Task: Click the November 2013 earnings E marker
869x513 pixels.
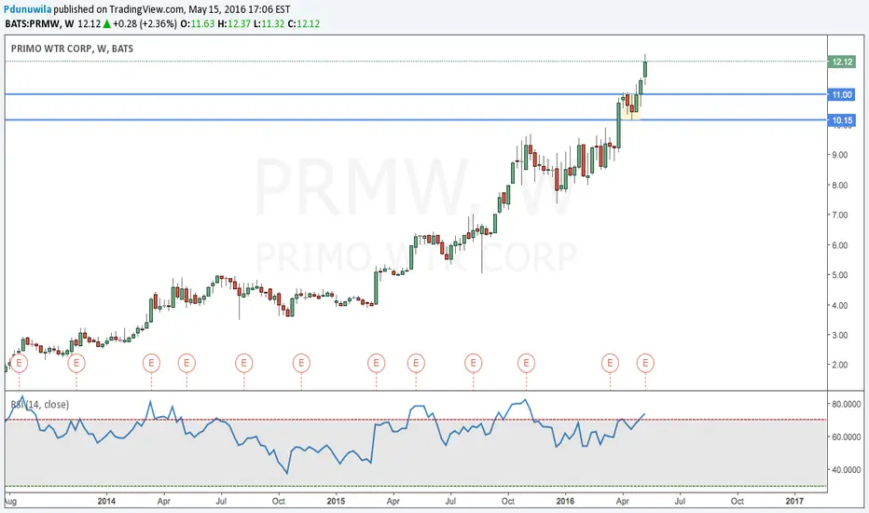Action: (76, 363)
